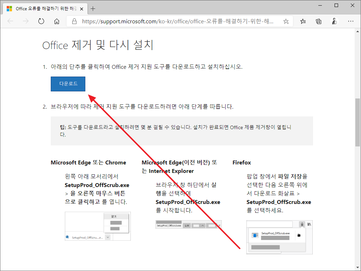This screenshot has width=361, height=271.
Task: Click the download arrow in the Firefox illustration
Action: 302,224
